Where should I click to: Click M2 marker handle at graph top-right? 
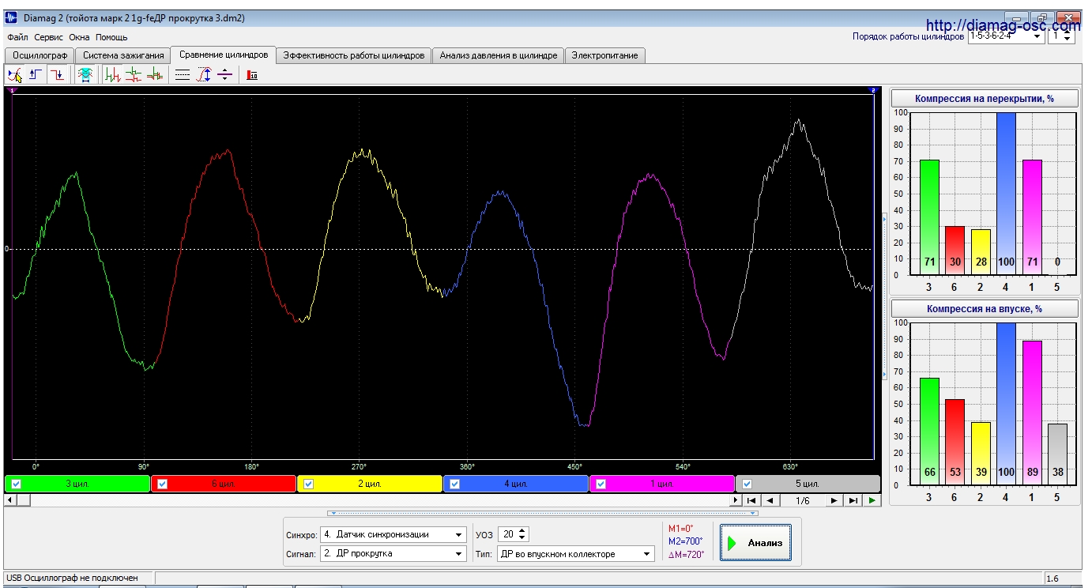point(874,91)
